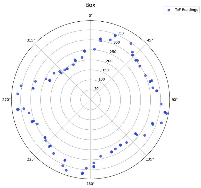Click the 270° angle label
The width and height of the screenshot is (201, 188).
pos(6,100)
